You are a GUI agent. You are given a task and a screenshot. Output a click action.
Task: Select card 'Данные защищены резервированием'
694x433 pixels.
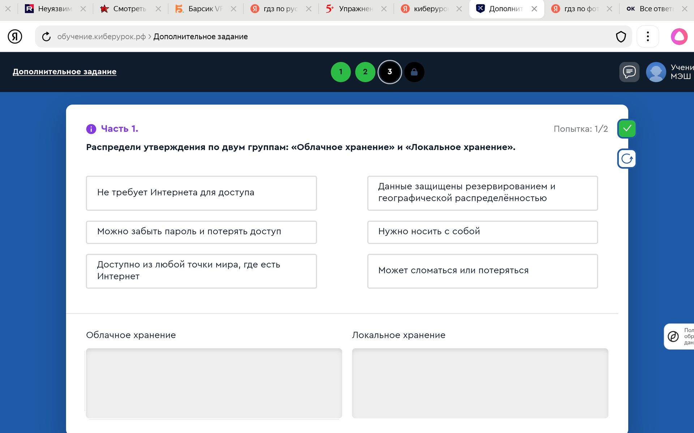tap(483, 193)
